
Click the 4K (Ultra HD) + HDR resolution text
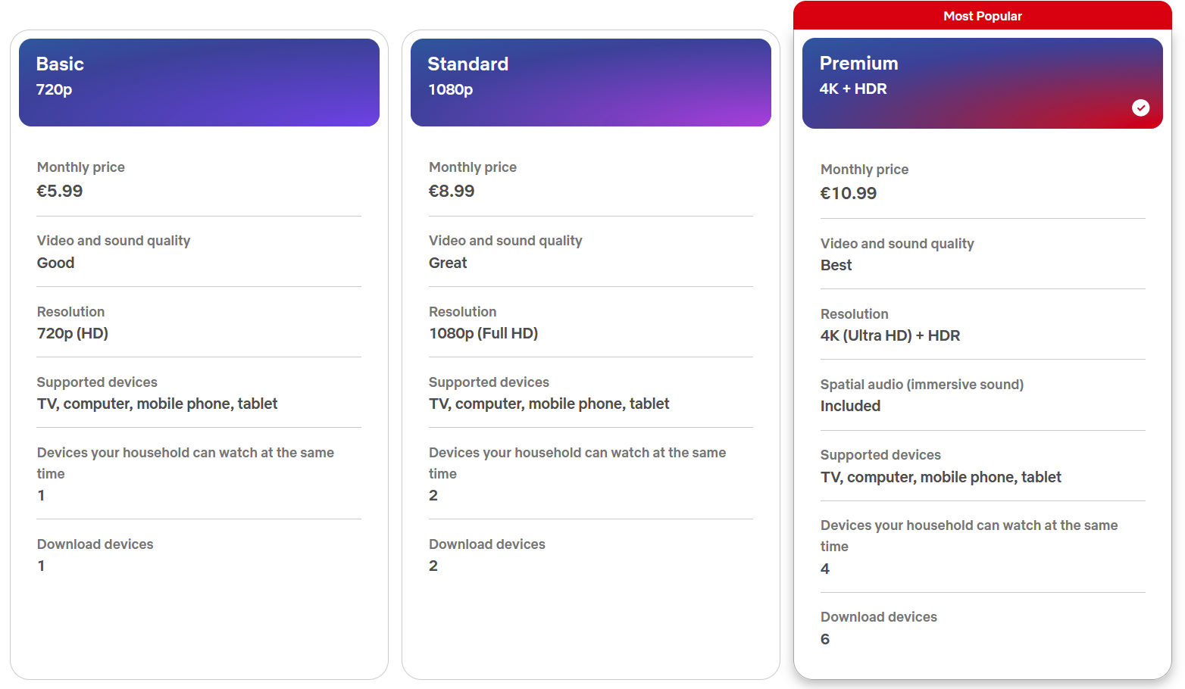tap(890, 335)
